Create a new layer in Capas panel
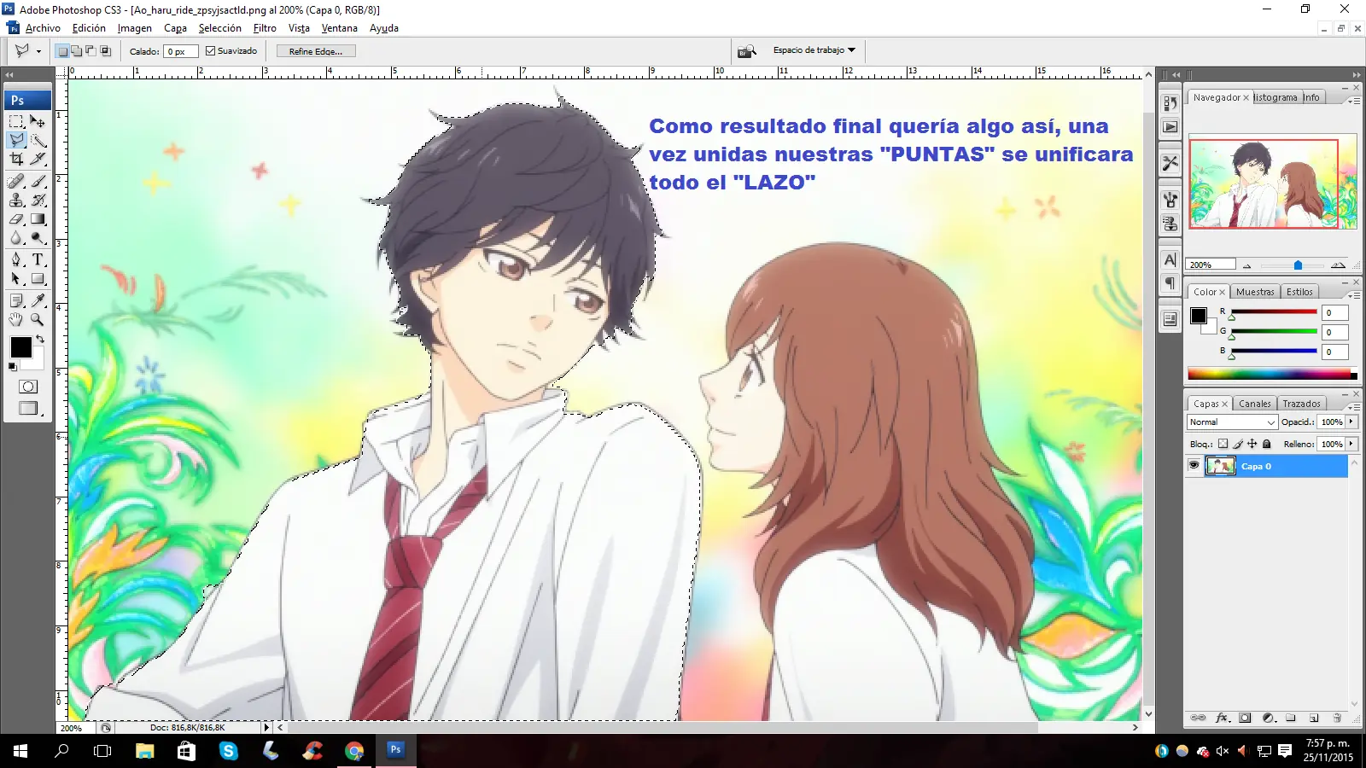The image size is (1366, 768). click(x=1314, y=719)
